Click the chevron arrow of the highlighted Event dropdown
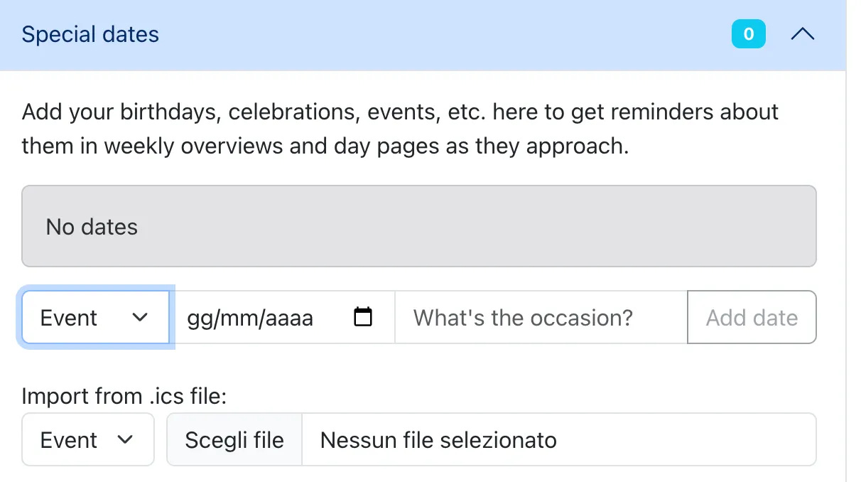Image resolution: width=861 pixels, height=482 pixels. click(x=140, y=317)
